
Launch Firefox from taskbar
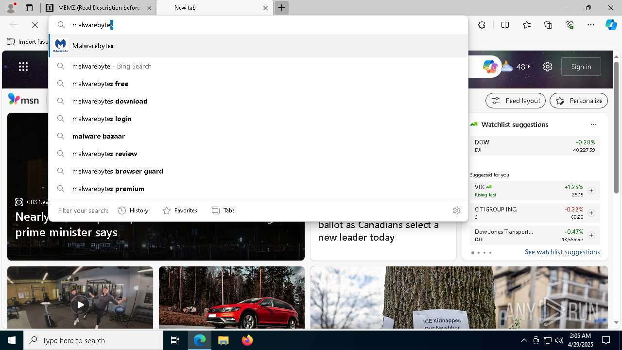(x=247, y=340)
